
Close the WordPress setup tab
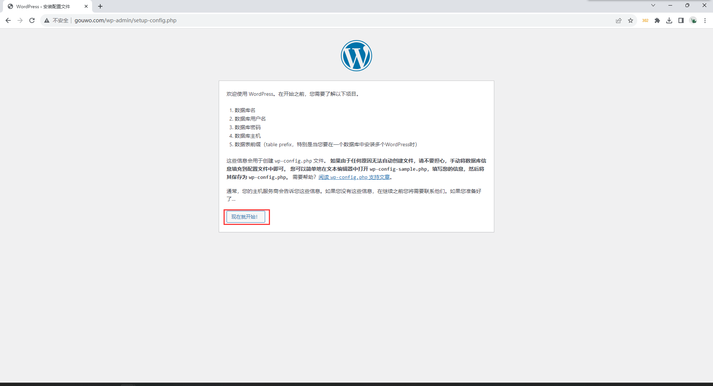(x=86, y=6)
